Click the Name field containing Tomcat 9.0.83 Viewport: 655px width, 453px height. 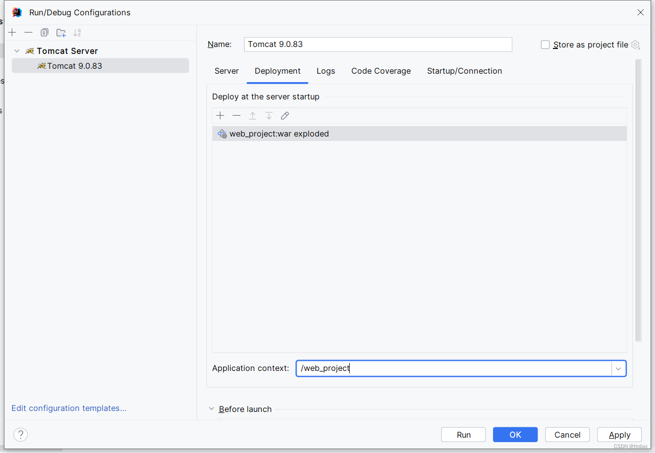[378, 45]
